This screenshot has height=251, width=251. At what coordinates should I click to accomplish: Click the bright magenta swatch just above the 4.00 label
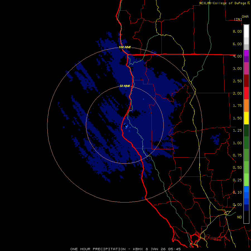point(246,53)
